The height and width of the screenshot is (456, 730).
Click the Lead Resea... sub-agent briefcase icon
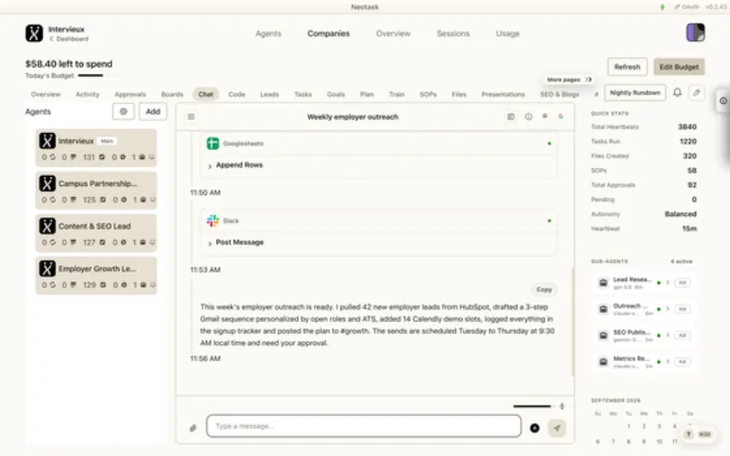pyautogui.click(x=603, y=283)
